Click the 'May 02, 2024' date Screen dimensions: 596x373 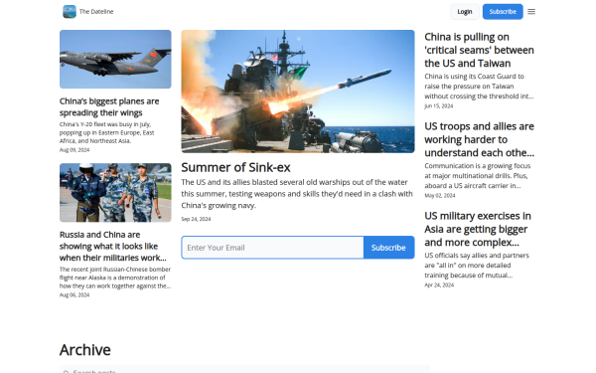pos(440,195)
